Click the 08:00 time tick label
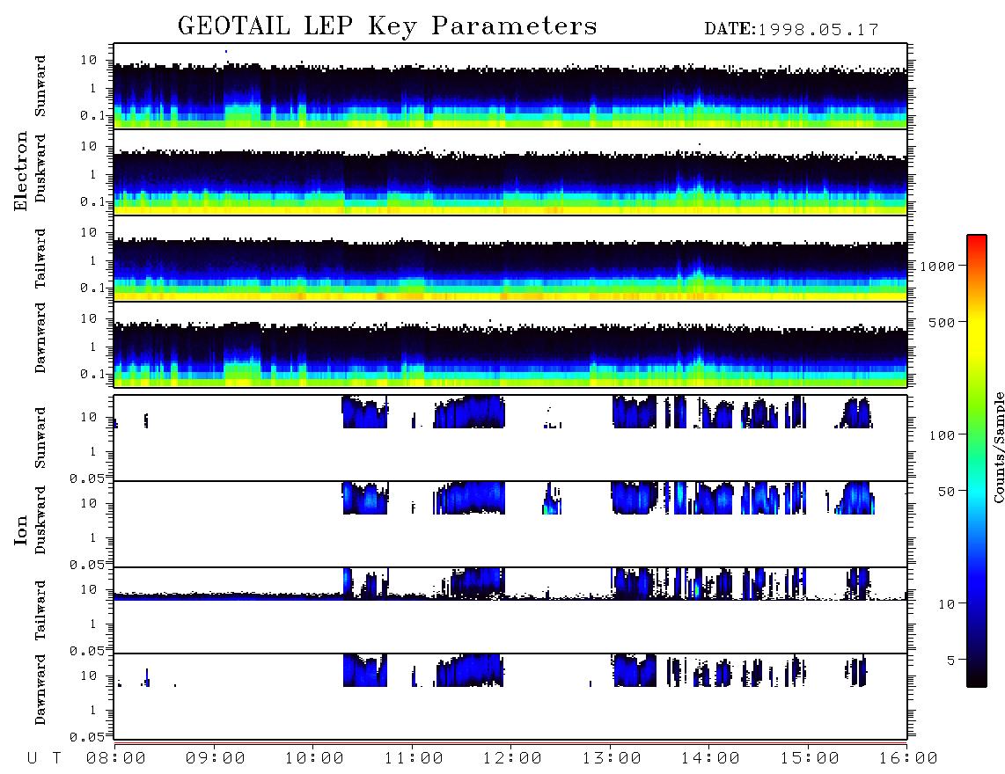 coord(116,759)
